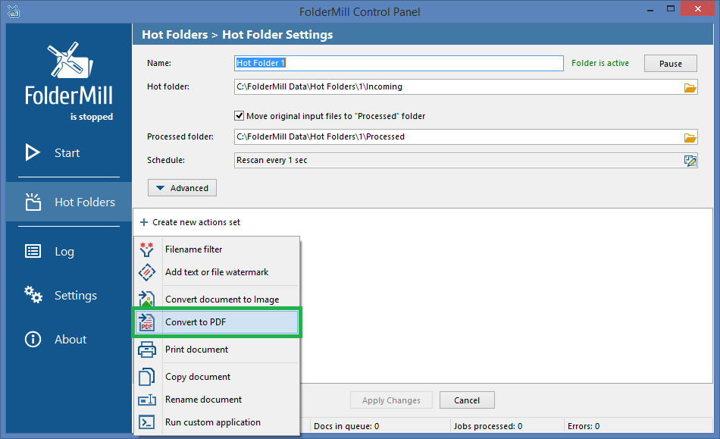
Task: Open Create new actions set menu
Action: pos(191,222)
